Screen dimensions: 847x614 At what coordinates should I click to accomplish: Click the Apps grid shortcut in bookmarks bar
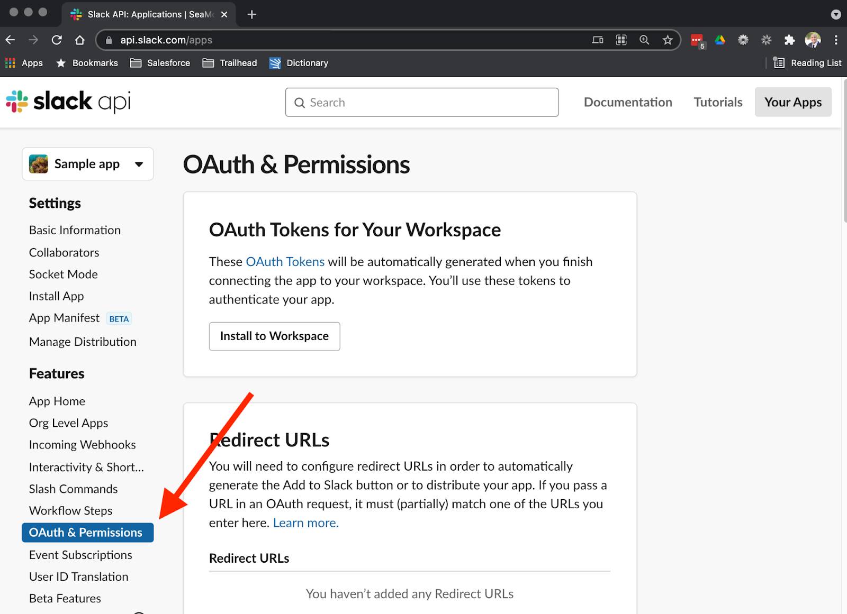pyautogui.click(x=24, y=63)
